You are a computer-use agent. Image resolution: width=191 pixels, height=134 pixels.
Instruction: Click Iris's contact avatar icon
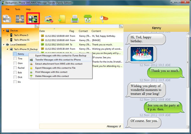[15, 82]
